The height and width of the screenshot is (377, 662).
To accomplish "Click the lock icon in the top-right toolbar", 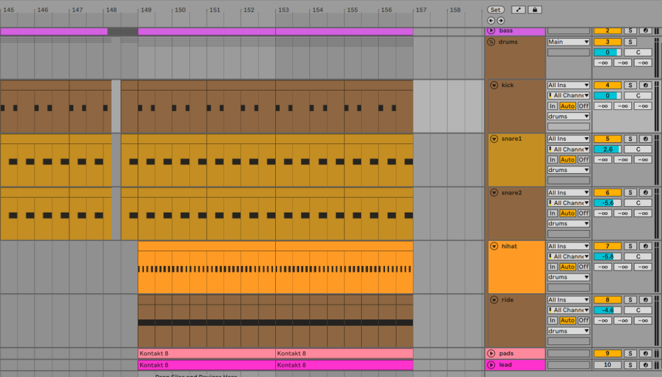I will [x=534, y=9].
